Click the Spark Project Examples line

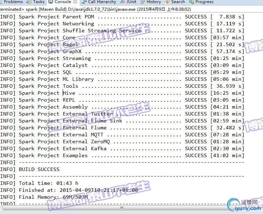click(122, 155)
